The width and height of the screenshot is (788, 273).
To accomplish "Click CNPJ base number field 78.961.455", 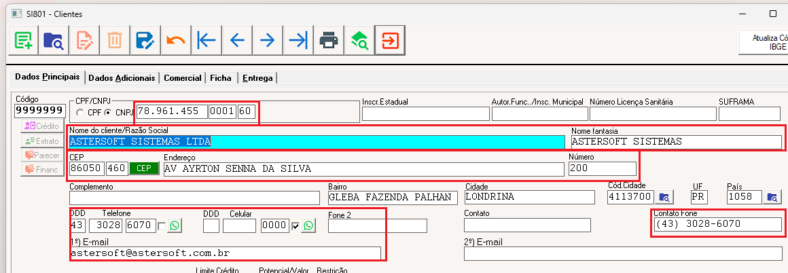I will click(172, 111).
